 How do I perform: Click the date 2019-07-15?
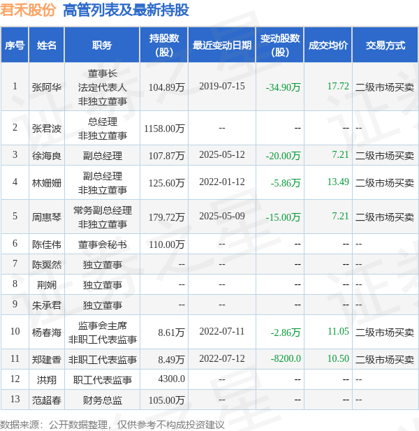[x=222, y=86]
